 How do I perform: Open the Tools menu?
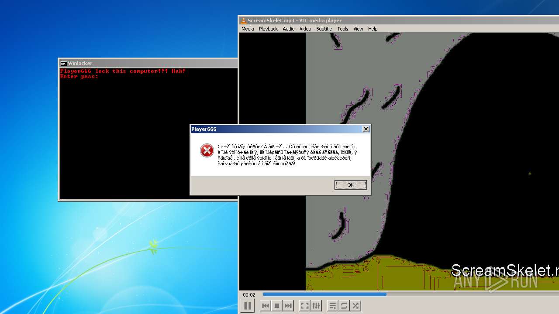pyautogui.click(x=343, y=29)
